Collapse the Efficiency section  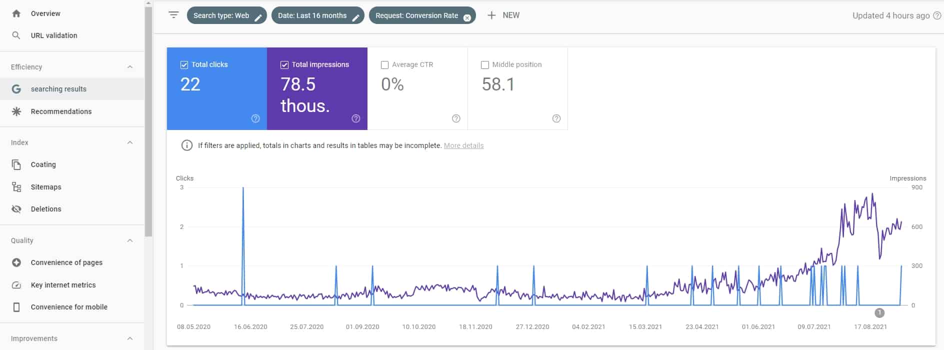[130, 67]
